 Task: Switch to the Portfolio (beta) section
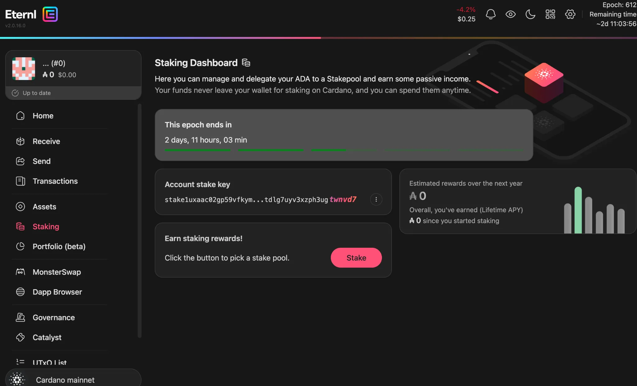coord(59,246)
